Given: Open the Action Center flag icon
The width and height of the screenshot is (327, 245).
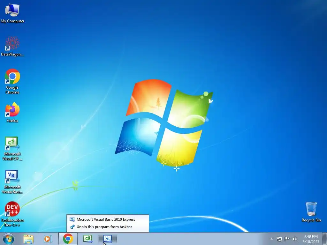Looking at the screenshot, I should pos(287,239).
